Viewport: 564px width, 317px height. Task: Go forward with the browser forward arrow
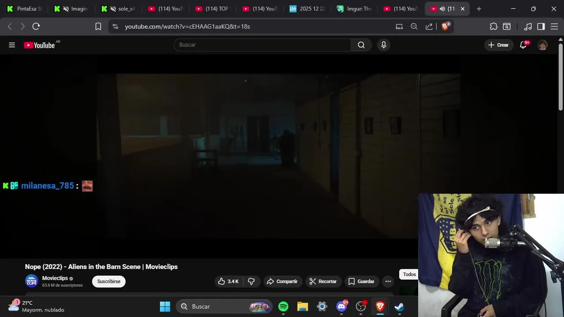tap(22, 26)
